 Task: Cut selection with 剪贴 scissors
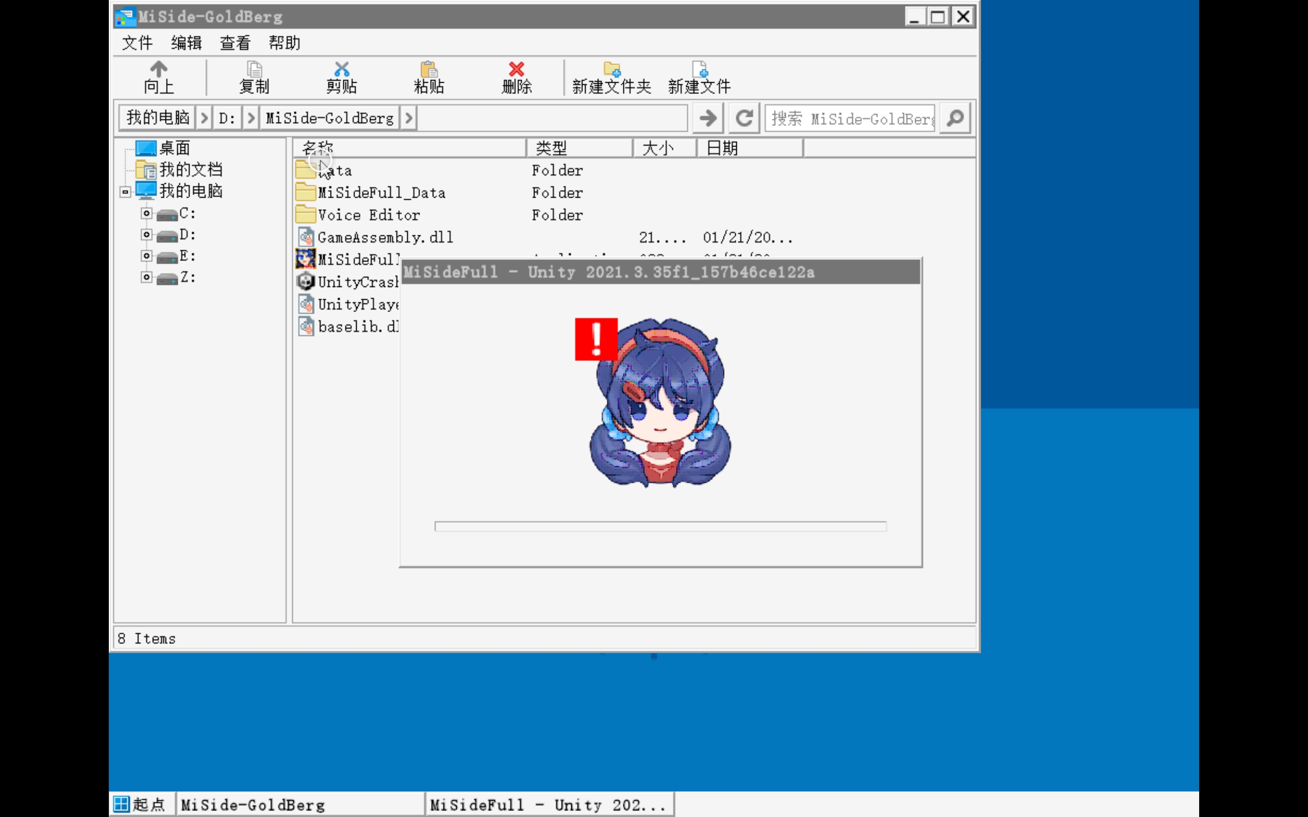pos(342,78)
